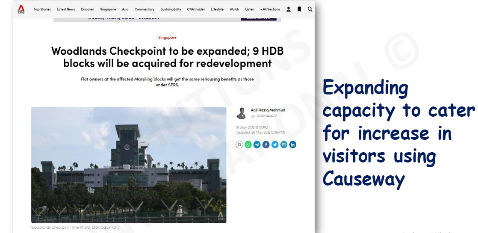The height and width of the screenshot is (233, 478).
Task: Open author Aqil Haziq Mahmud's page
Action: [x=268, y=110]
